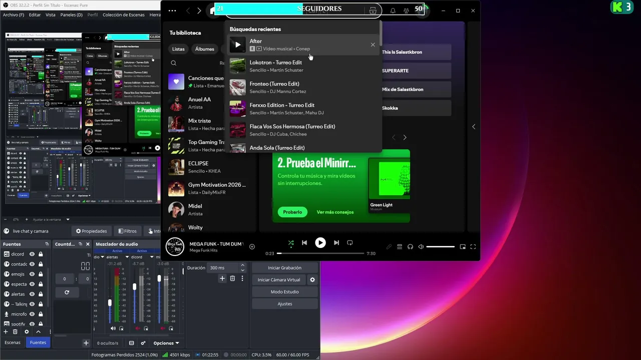This screenshot has width=641, height=360.
Task: Open OBS Ajustes settings
Action: (284, 303)
